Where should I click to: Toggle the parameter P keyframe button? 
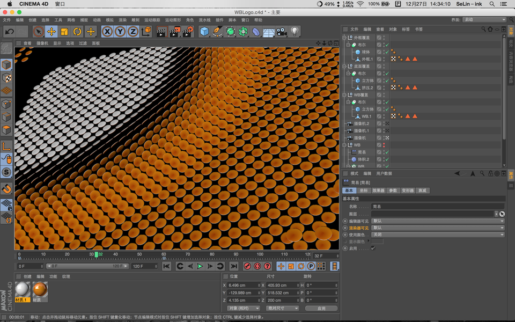pos(311,266)
